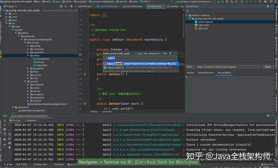Open the TODO tool window button
Image resolution: width=278 pixels, height=168 pixels.
click(x=22, y=165)
